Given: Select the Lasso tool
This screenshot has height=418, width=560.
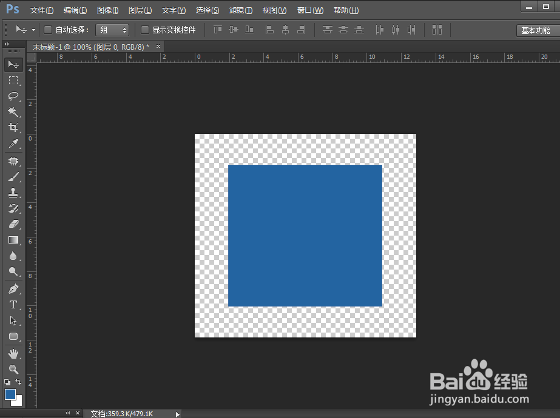Looking at the screenshot, I should [x=13, y=96].
